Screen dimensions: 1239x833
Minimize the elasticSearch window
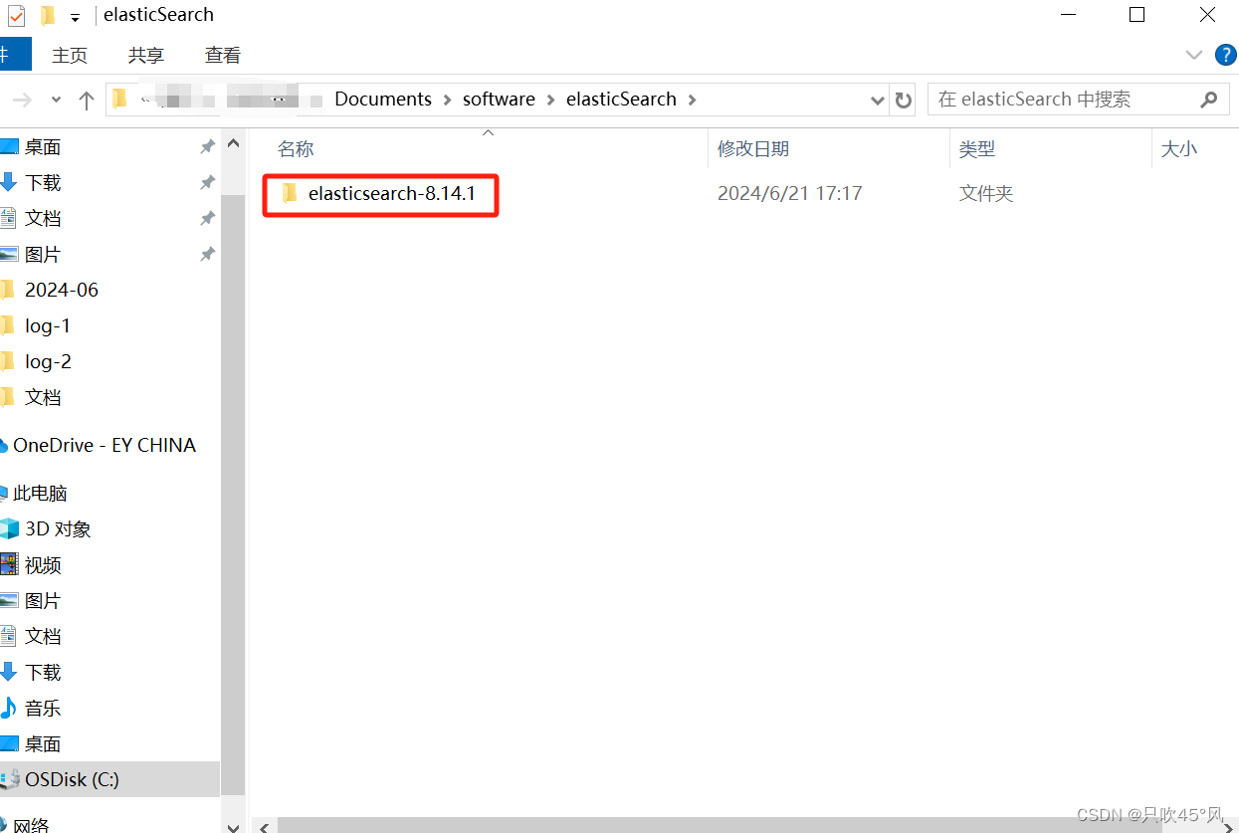1068,15
